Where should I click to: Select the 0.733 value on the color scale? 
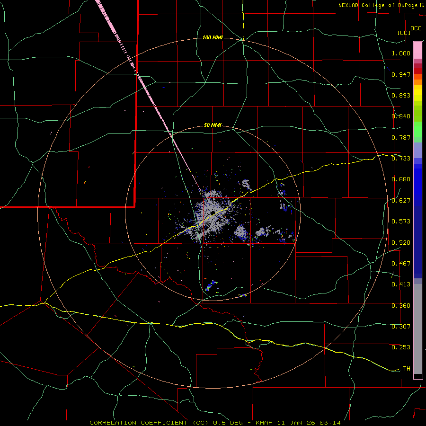[401, 159]
